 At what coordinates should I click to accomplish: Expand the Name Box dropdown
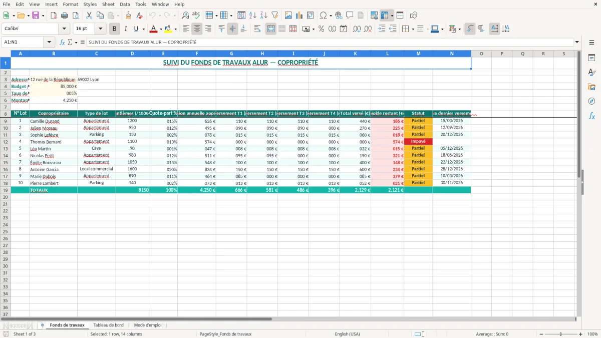49,42
